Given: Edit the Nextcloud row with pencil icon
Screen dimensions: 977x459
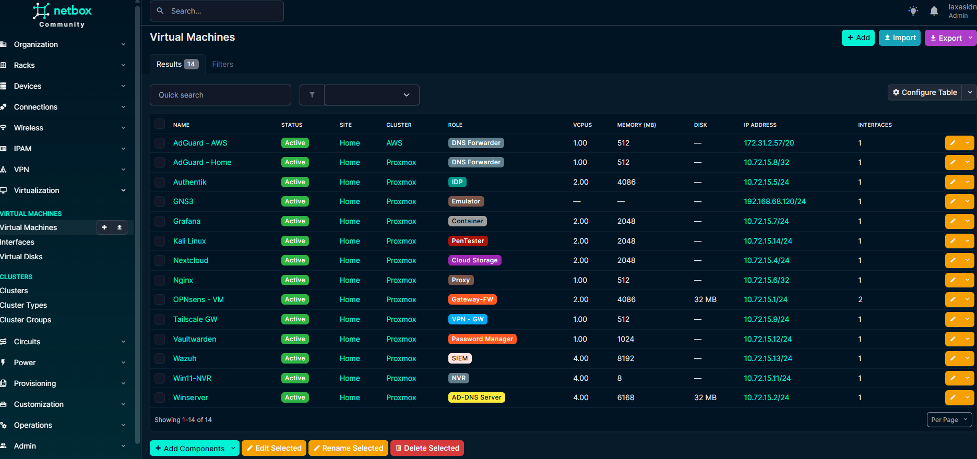Looking at the screenshot, I should [953, 260].
